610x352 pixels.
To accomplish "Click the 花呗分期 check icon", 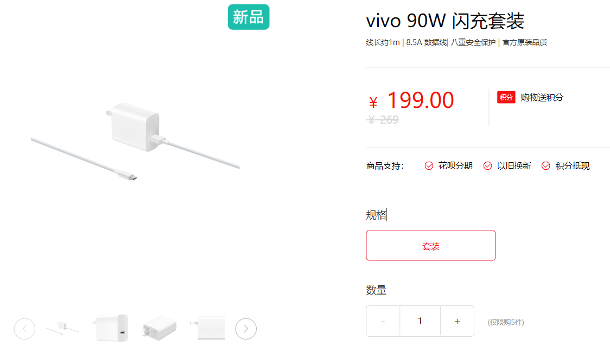I will tap(429, 166).
